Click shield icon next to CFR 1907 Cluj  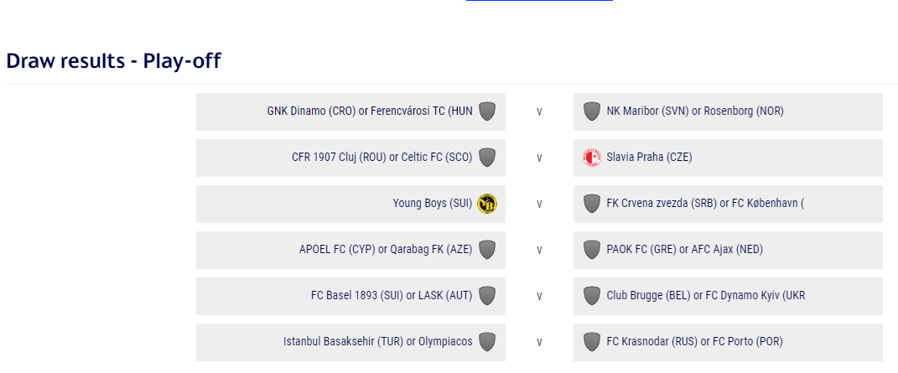(487, 158)
